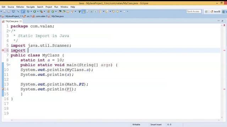Image resolution: width=227 pixels, height=127 pixels.
Task: Click the error marker on line 6
Action: pos(3,50)
